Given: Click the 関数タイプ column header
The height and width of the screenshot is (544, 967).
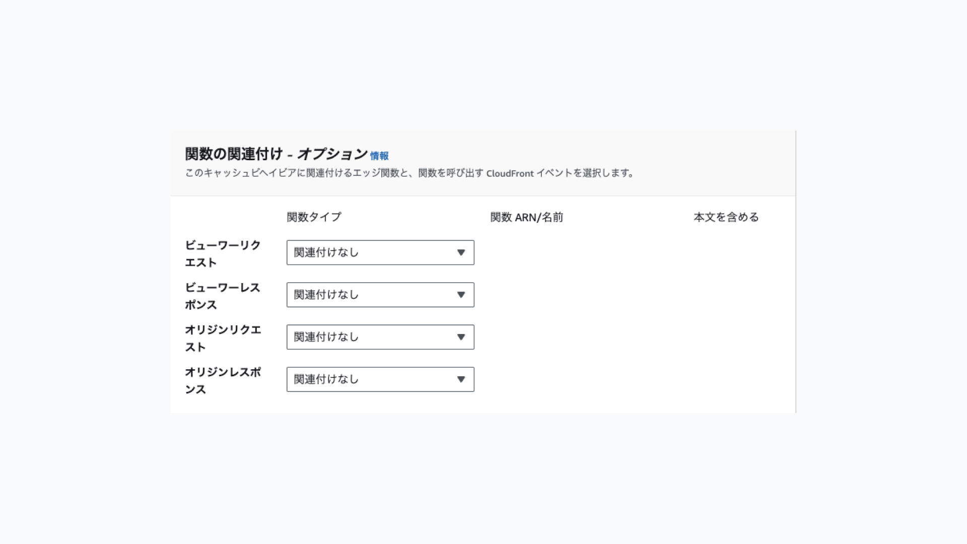Looking at the screenshot, I should click(314, 217).
